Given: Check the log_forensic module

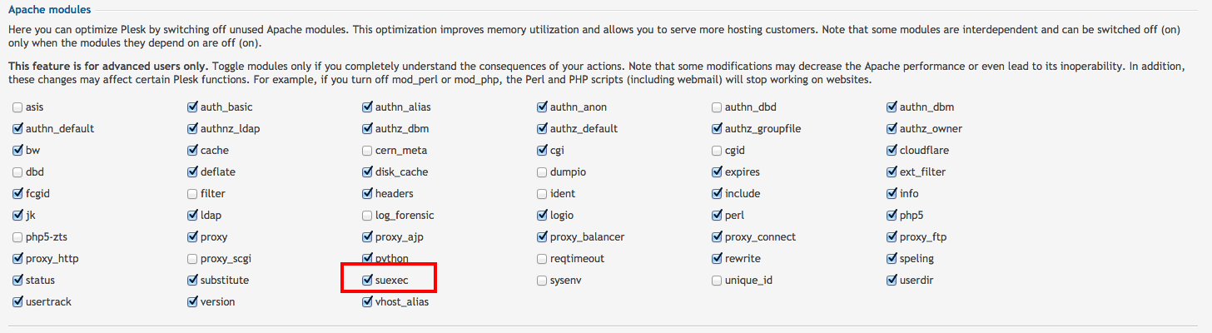Looking at the screenshot, I should [368, 216].
